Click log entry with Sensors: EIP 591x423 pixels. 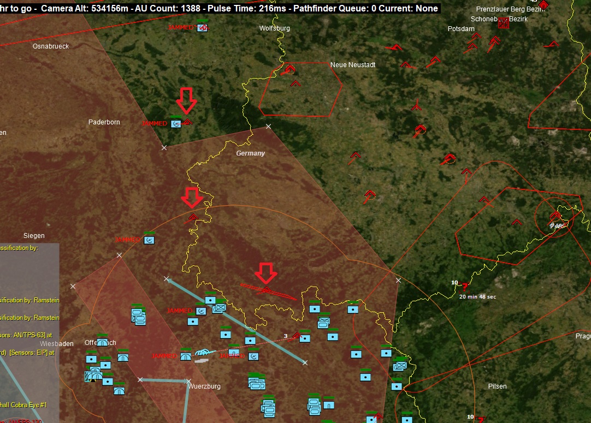tap(27, 353)
